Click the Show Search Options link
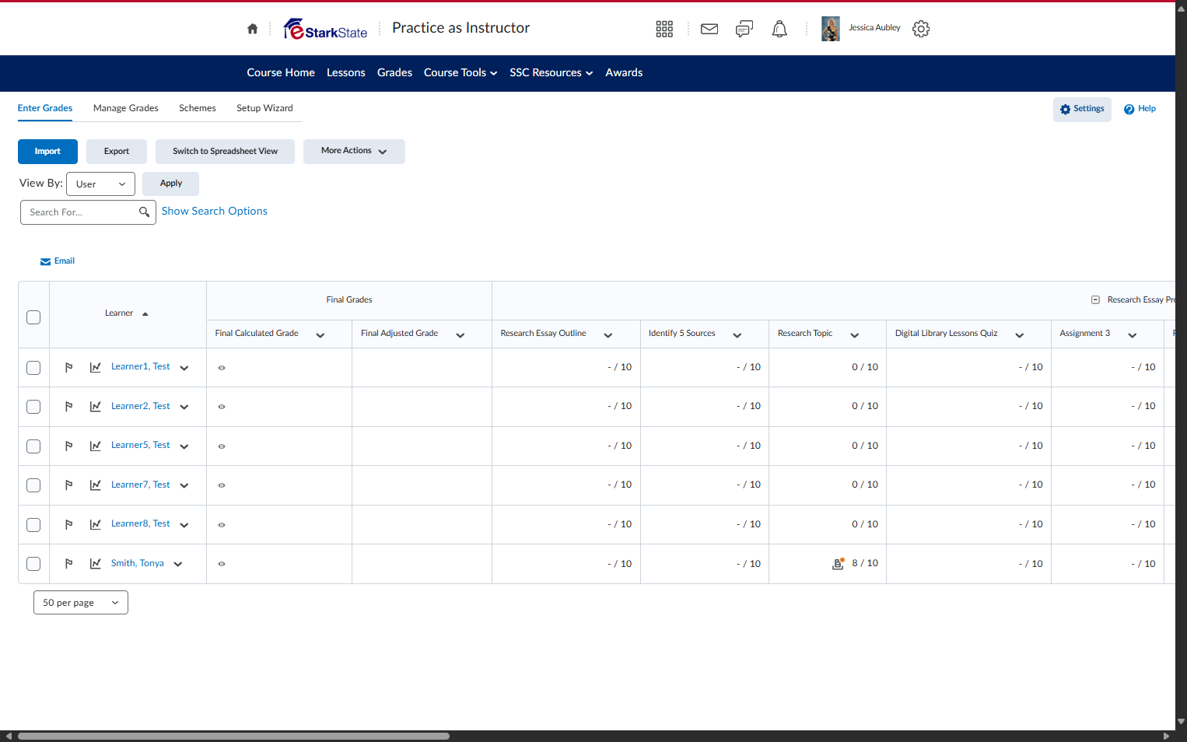This screenshot has width=1187, height=742. click(x=215, y=211)
